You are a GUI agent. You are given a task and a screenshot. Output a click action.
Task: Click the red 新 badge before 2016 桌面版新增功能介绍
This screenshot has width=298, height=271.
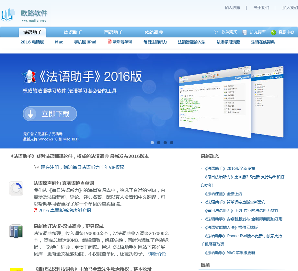35,210
